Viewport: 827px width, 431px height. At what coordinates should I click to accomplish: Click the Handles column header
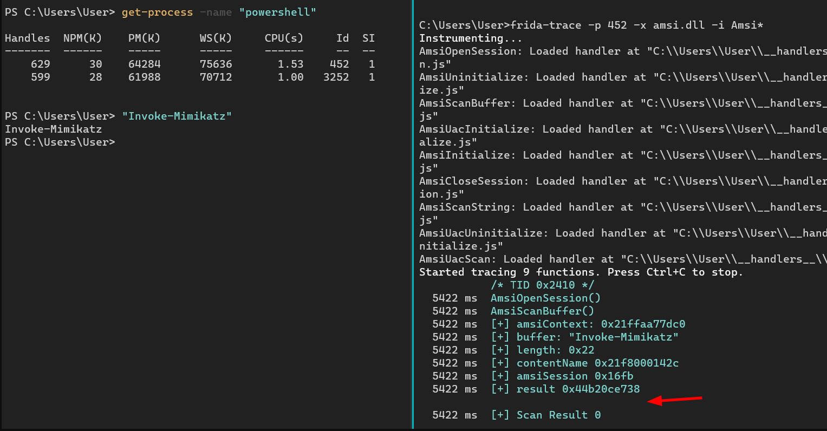pyautogui.click(x=27, y=38)
